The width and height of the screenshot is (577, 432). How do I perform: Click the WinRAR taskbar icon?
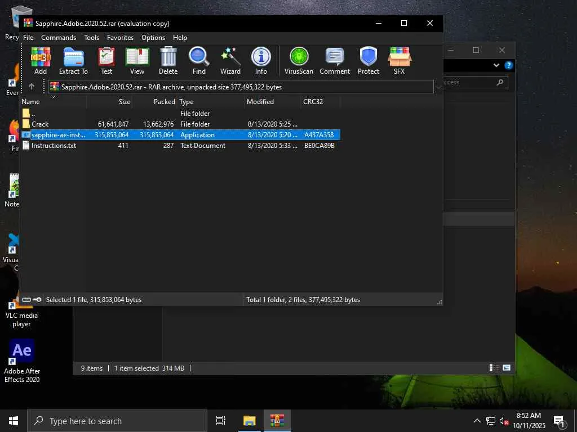click(x=277, y=421)
